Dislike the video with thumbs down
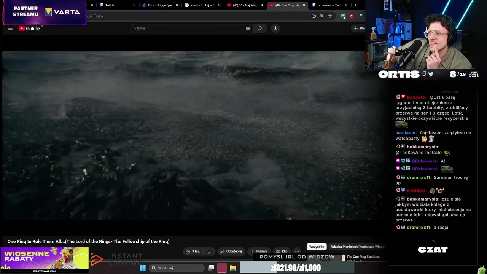Viewport: 487px width, 274px height. pos(209,252)
